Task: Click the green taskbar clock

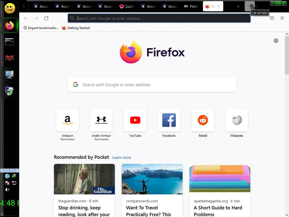Action: pos(9,203)
